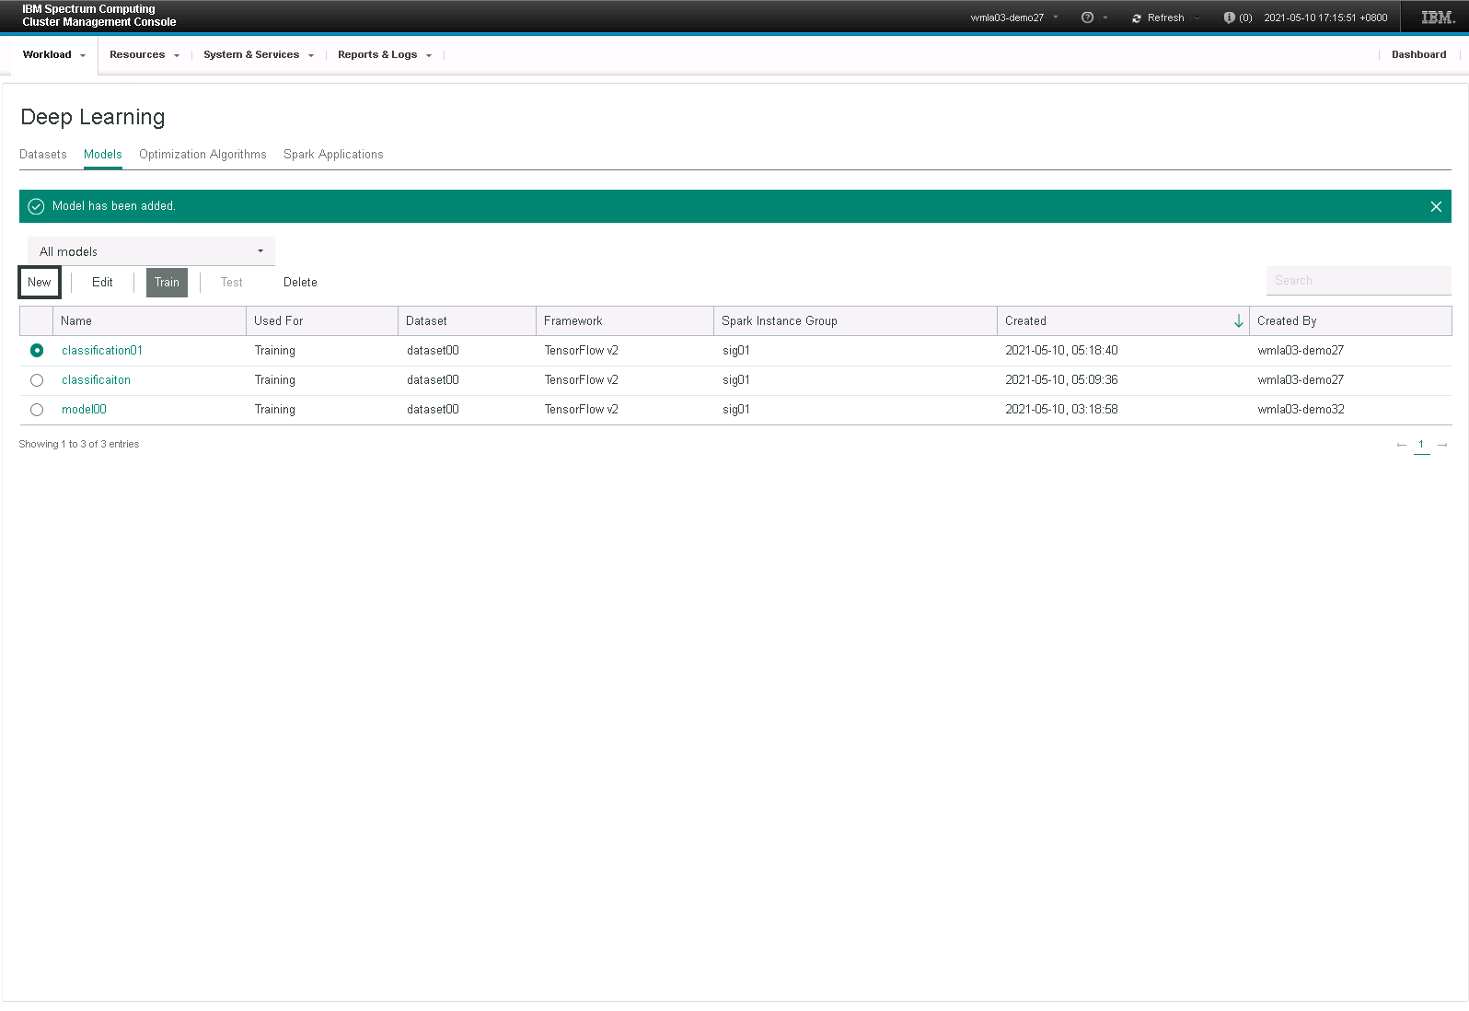1469x1011 pixels.
Task: Open the Dashboard link
Action: coord(1418,54)
